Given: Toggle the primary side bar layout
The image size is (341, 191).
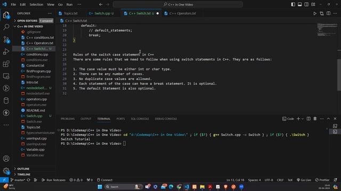Looking at the screenshot, I should tap(293, 4).
